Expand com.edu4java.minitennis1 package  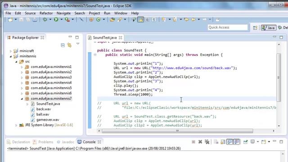(22, 67)
